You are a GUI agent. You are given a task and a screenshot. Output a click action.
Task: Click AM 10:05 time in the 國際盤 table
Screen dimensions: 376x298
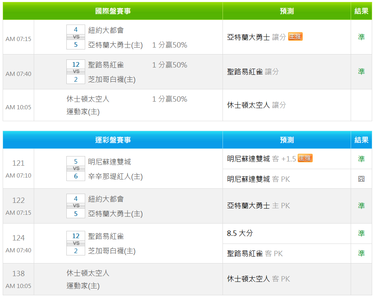tap(18, 107)
